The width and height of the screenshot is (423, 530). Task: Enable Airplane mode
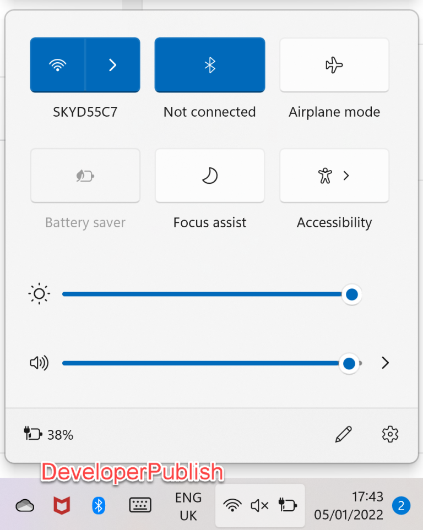334,64
